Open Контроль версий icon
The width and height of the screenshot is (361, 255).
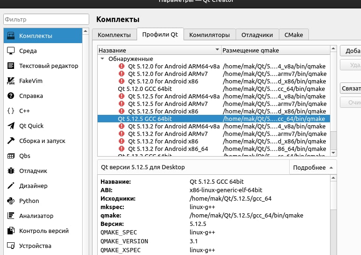click(x=11, y=231)
